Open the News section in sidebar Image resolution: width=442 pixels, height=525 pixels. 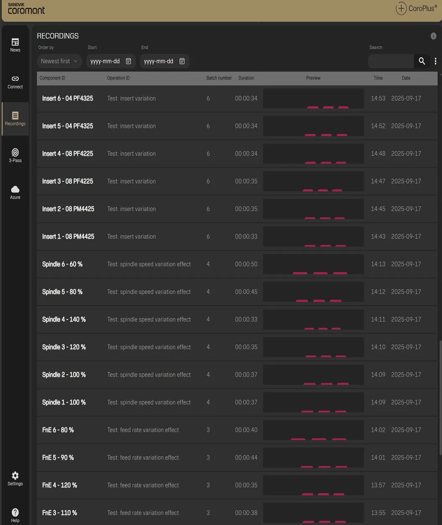coord(15,44)
